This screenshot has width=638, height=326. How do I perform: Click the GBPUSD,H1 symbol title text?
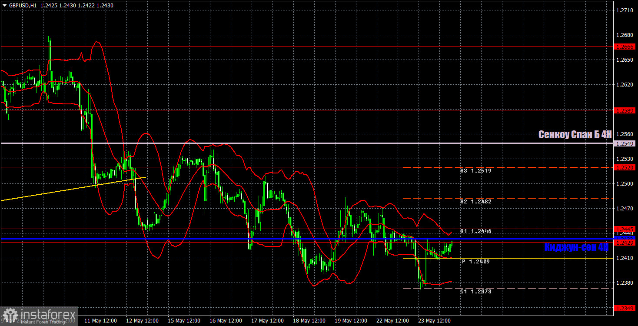[23, 5]
